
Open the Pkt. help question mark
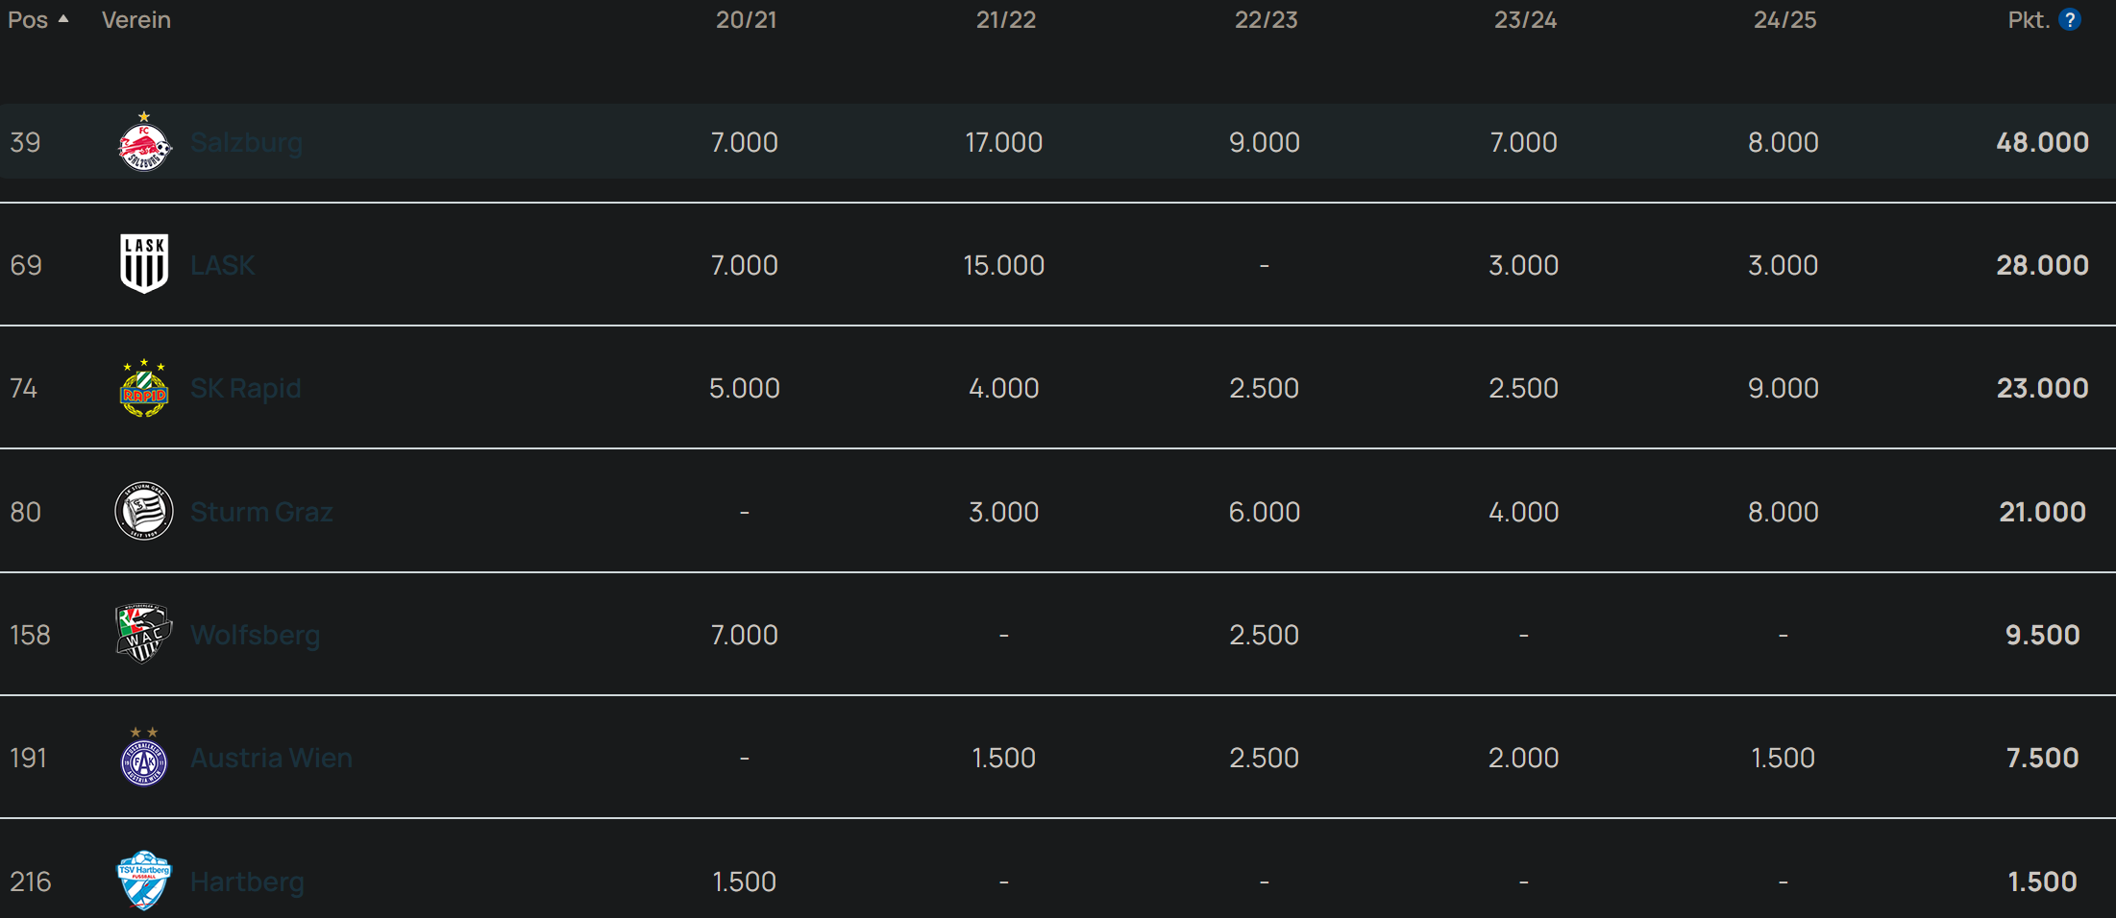[x=2070, y=19]
